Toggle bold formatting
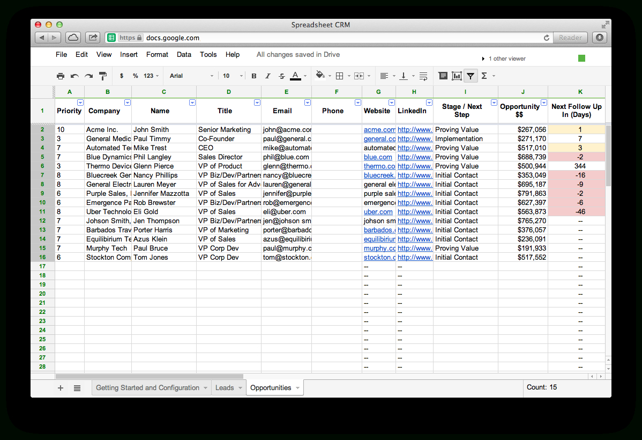642x440 pixels. tap(254, 76)
